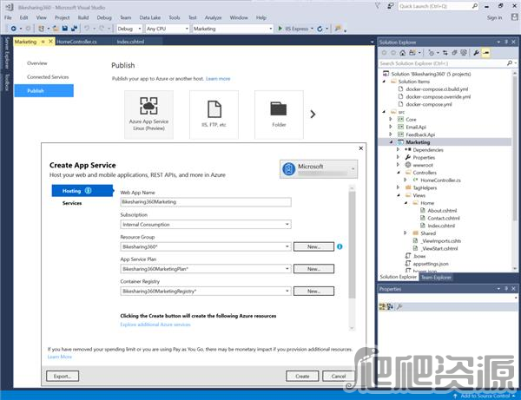521x400 pixels.
Task: Click the Properties wrench icon in Solution Explorer
Action: [476, 52]
